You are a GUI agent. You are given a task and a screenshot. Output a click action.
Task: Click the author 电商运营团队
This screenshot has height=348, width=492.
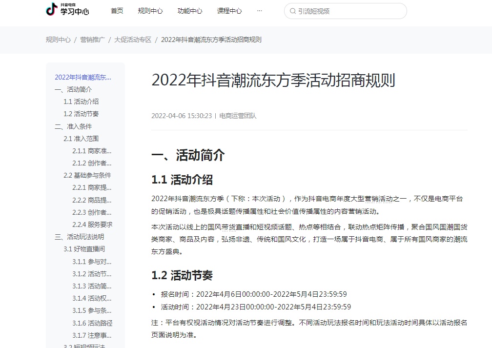point(238,116)
